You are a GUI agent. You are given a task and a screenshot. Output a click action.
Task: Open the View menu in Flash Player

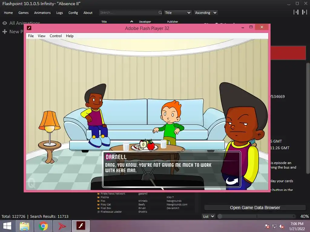click(41, 36)
